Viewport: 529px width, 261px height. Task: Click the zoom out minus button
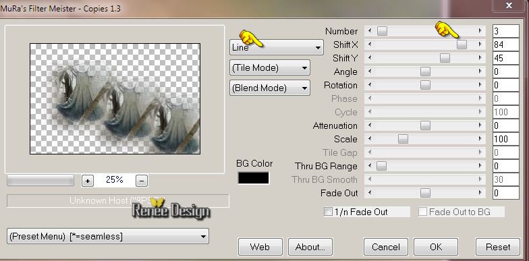(142, 181)
